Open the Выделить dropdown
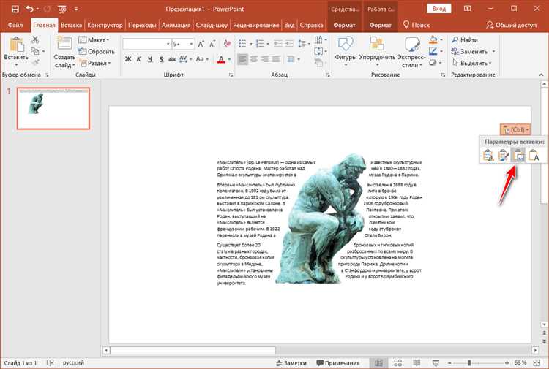Image resolution: width=549 pixels, height=369 pixels. point(473,63)
